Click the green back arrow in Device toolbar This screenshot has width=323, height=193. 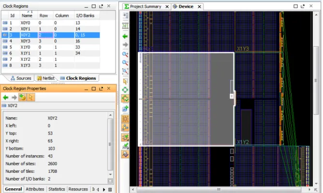[125, 36]
